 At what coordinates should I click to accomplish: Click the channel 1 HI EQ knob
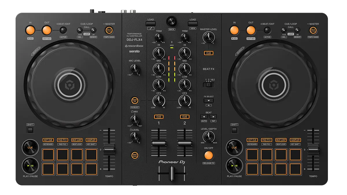pos(158,53)
